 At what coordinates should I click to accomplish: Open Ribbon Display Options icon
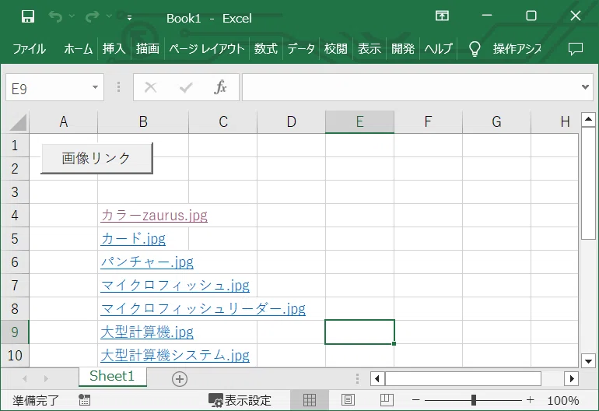(442, 16)
